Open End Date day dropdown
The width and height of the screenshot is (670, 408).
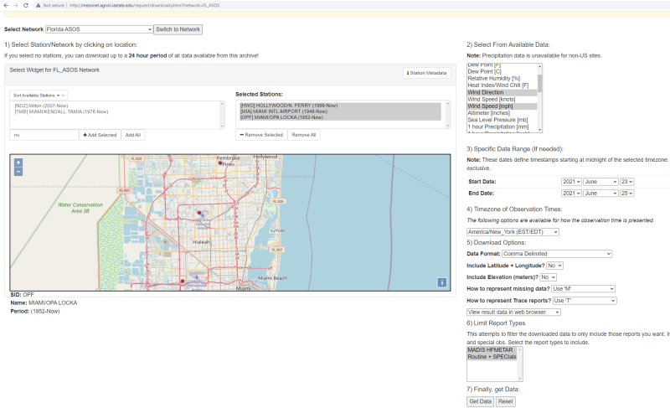626,193
